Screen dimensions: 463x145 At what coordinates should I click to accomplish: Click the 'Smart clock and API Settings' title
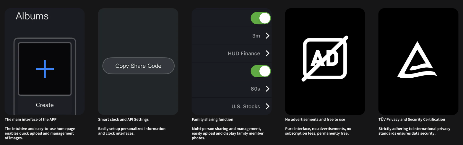tap(124, 120)
